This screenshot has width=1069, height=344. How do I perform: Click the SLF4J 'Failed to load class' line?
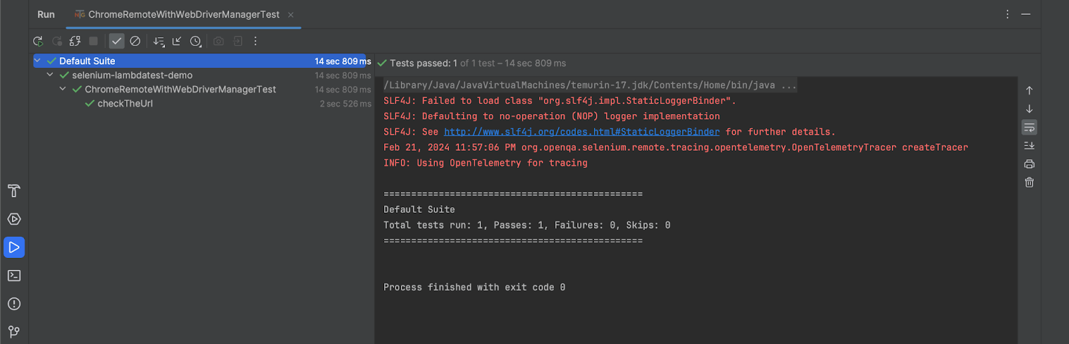pyautogui.click(x=560, y=101)
